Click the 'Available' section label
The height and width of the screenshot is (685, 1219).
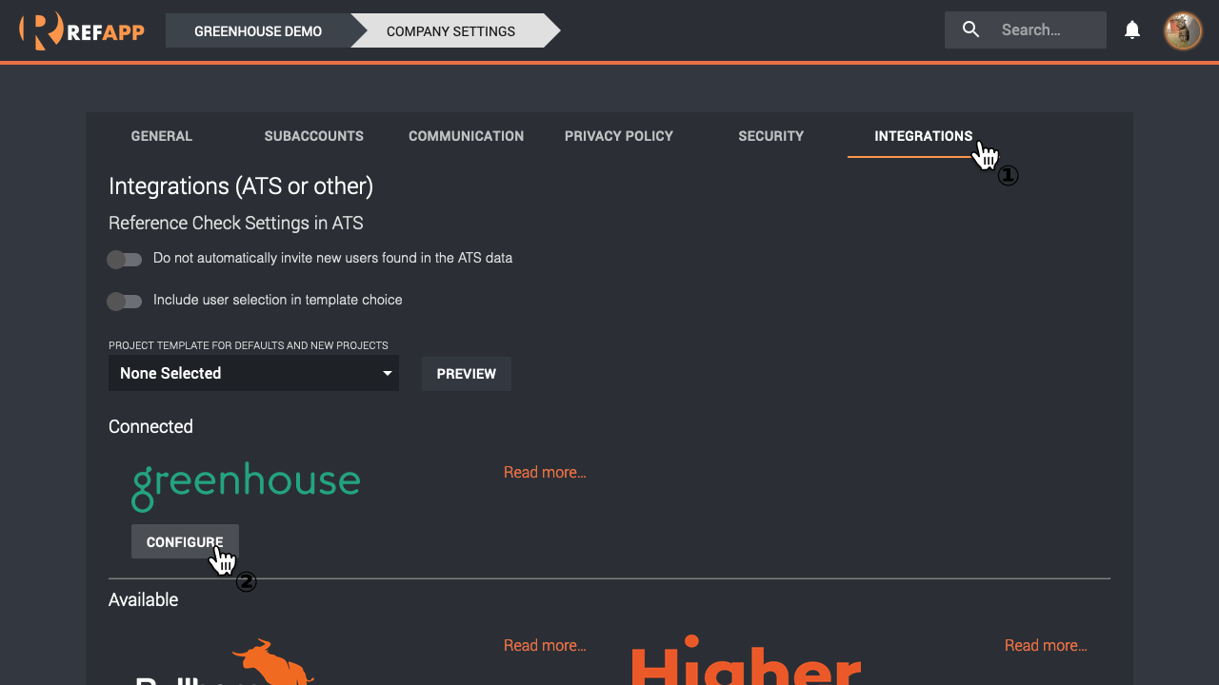(x=144, y=599)
